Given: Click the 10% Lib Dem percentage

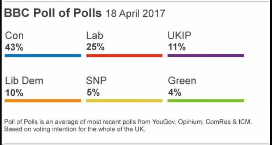Looking at the screenshot, I should tap(14, 92).
